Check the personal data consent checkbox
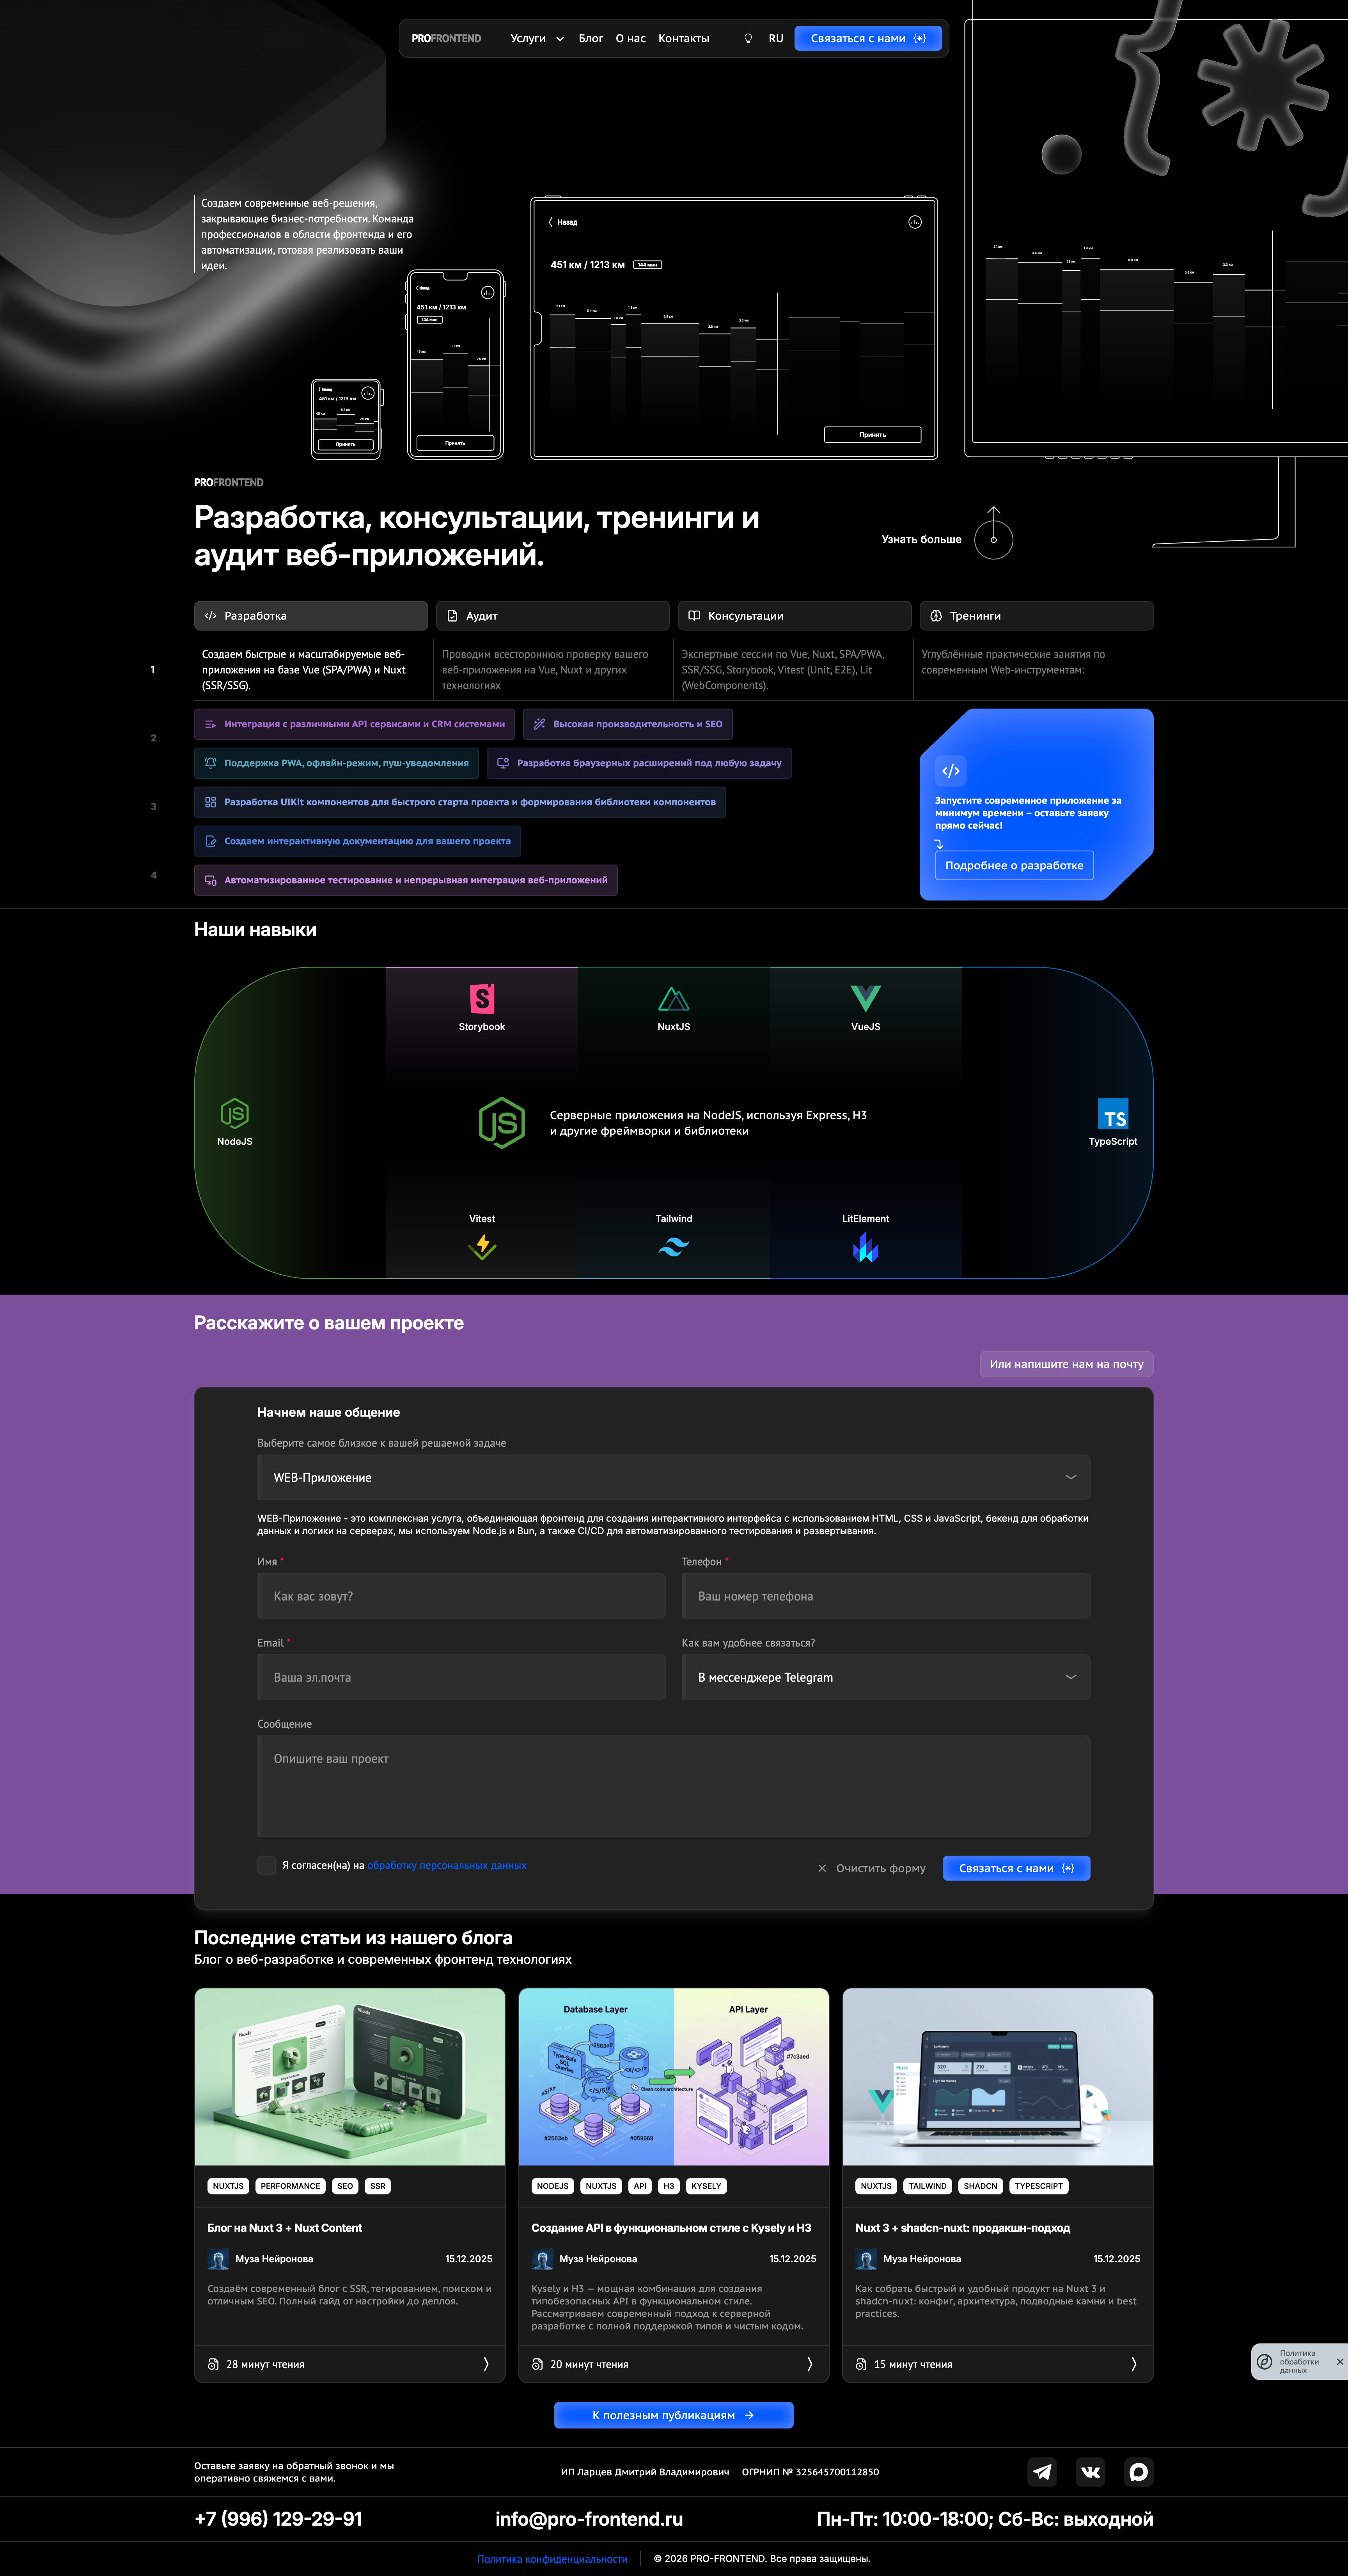1348x2576 pixels. pos(267,1866)
